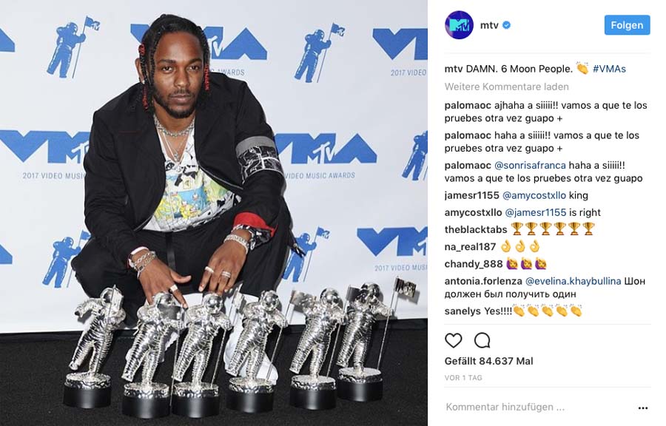666x426 pixels.
Task: Open the @sonrisafranca mention
Action: (530, 165)
